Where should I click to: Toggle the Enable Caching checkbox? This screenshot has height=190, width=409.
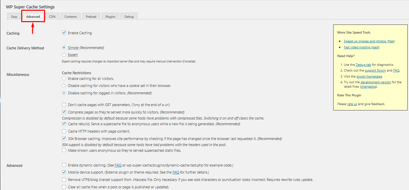[64, 33]
